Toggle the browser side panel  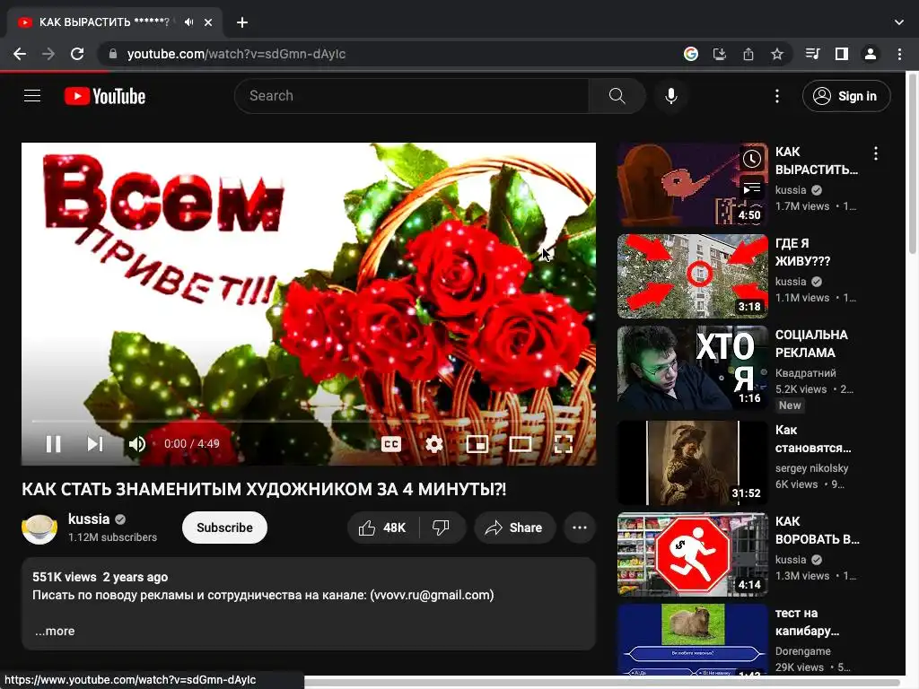842,54
